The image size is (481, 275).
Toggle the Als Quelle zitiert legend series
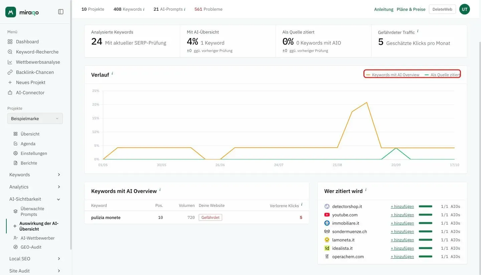tap(442, 75)
